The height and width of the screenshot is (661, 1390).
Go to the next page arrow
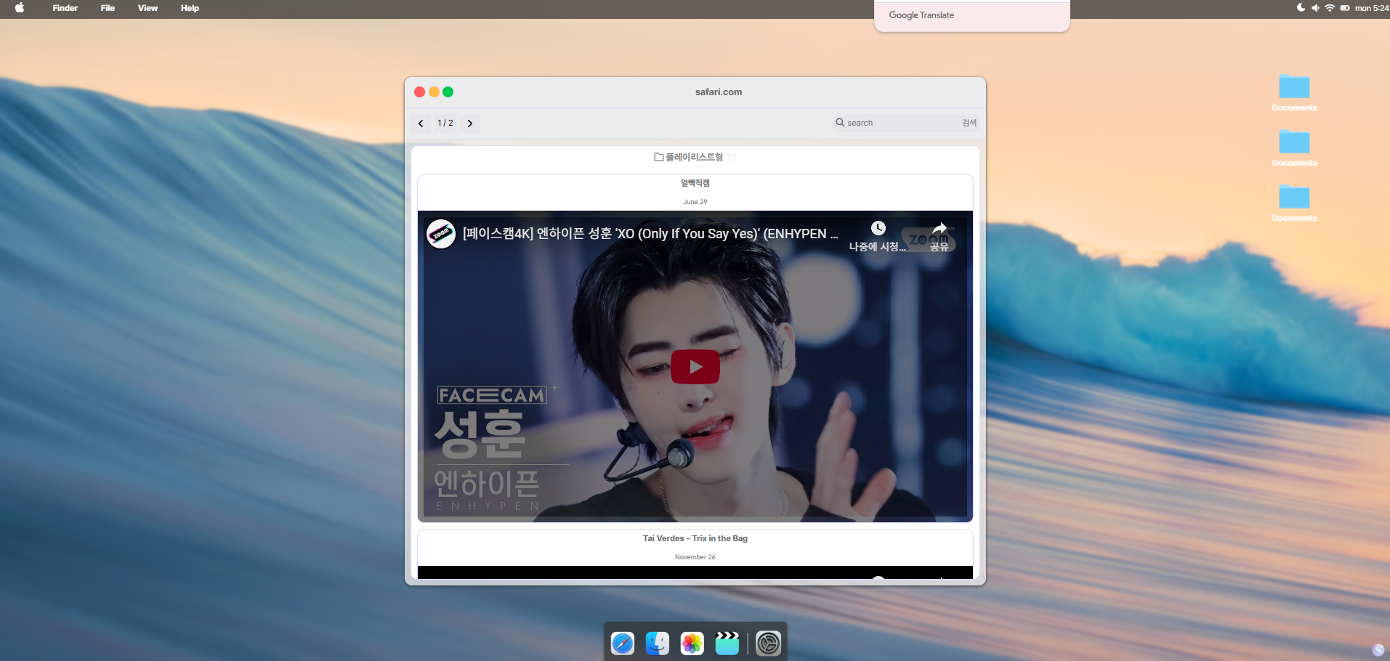coord(470,123)
